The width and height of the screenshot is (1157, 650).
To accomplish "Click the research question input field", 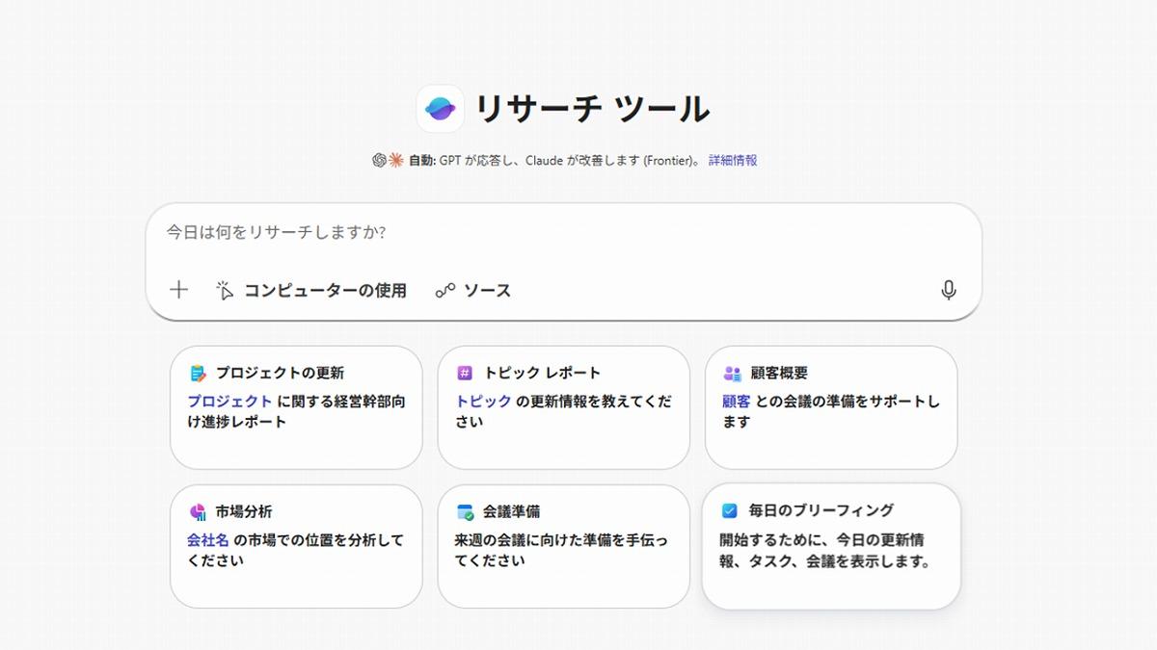I will pos(482,234).
